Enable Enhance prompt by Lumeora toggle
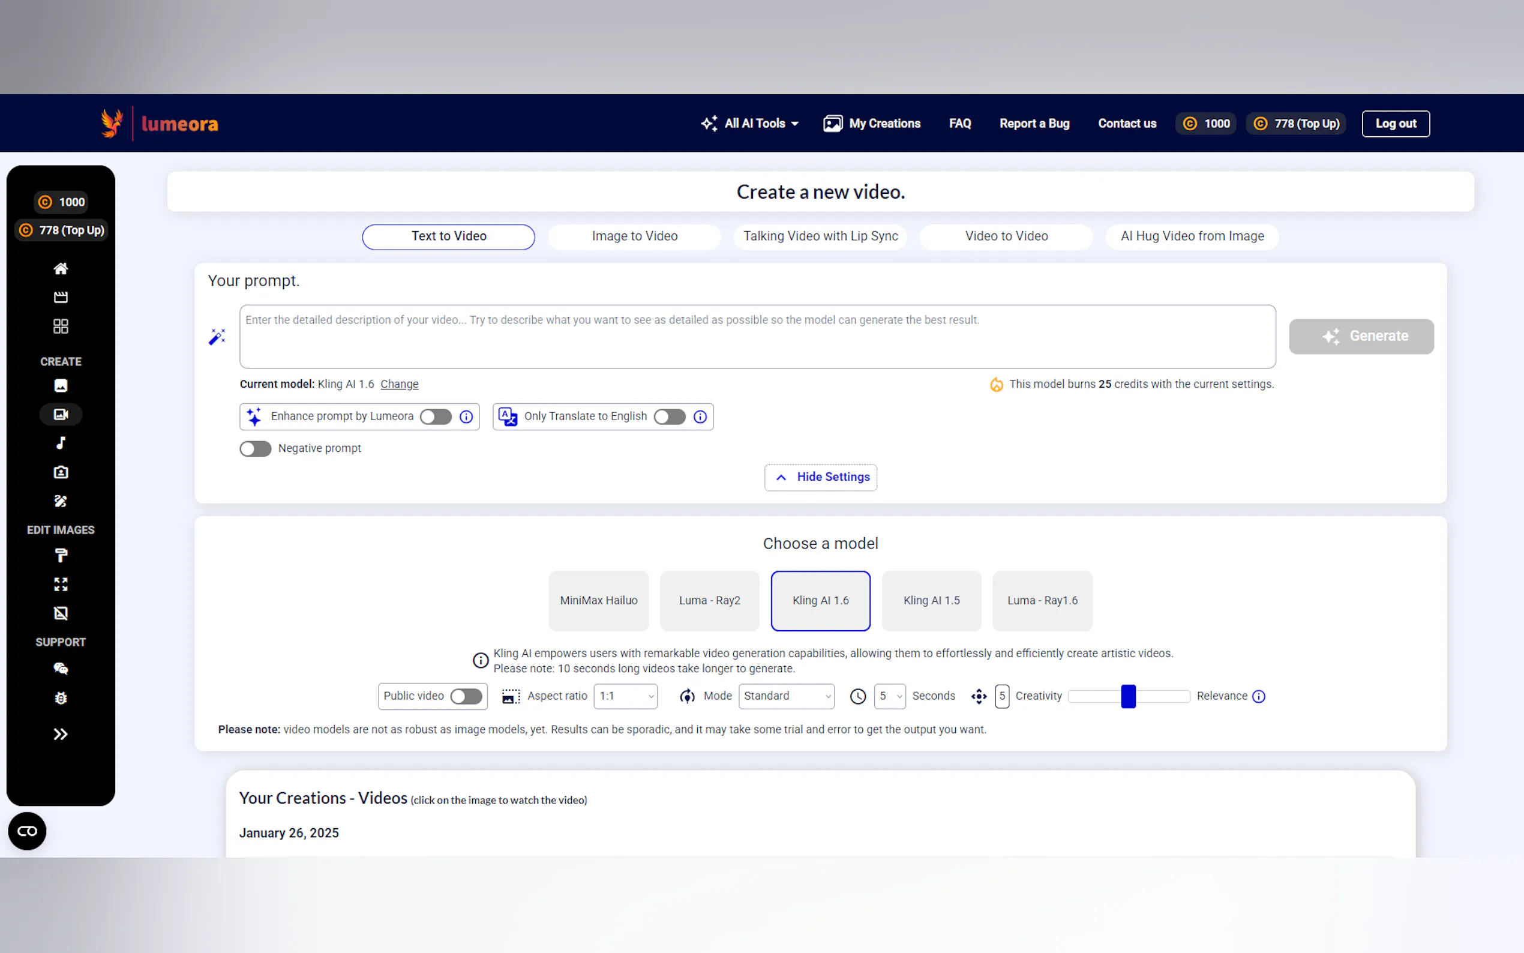The width and height of the screenshot is (1524, 953). click(x=436, y=416)
